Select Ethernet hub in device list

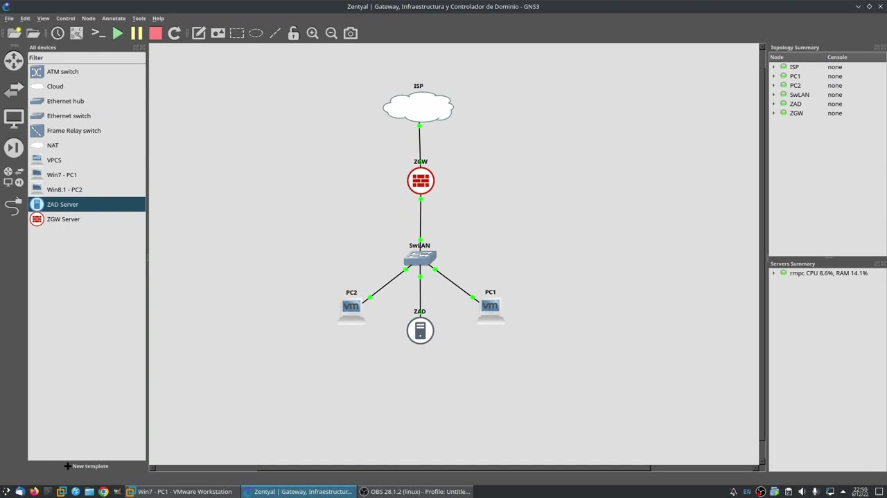[x=87, y=101]
